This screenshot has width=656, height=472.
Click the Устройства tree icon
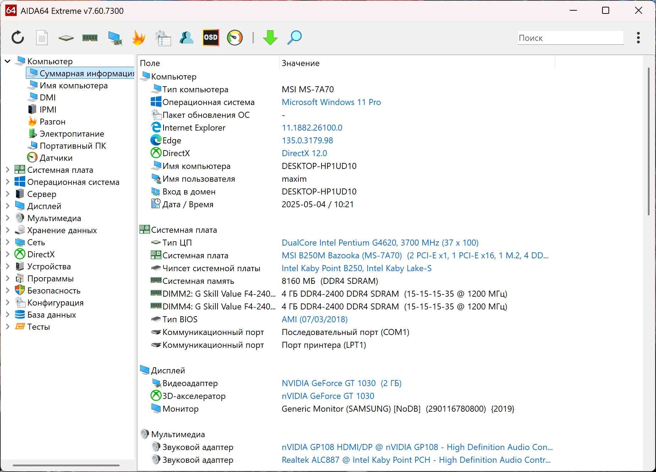coord(20,267)
